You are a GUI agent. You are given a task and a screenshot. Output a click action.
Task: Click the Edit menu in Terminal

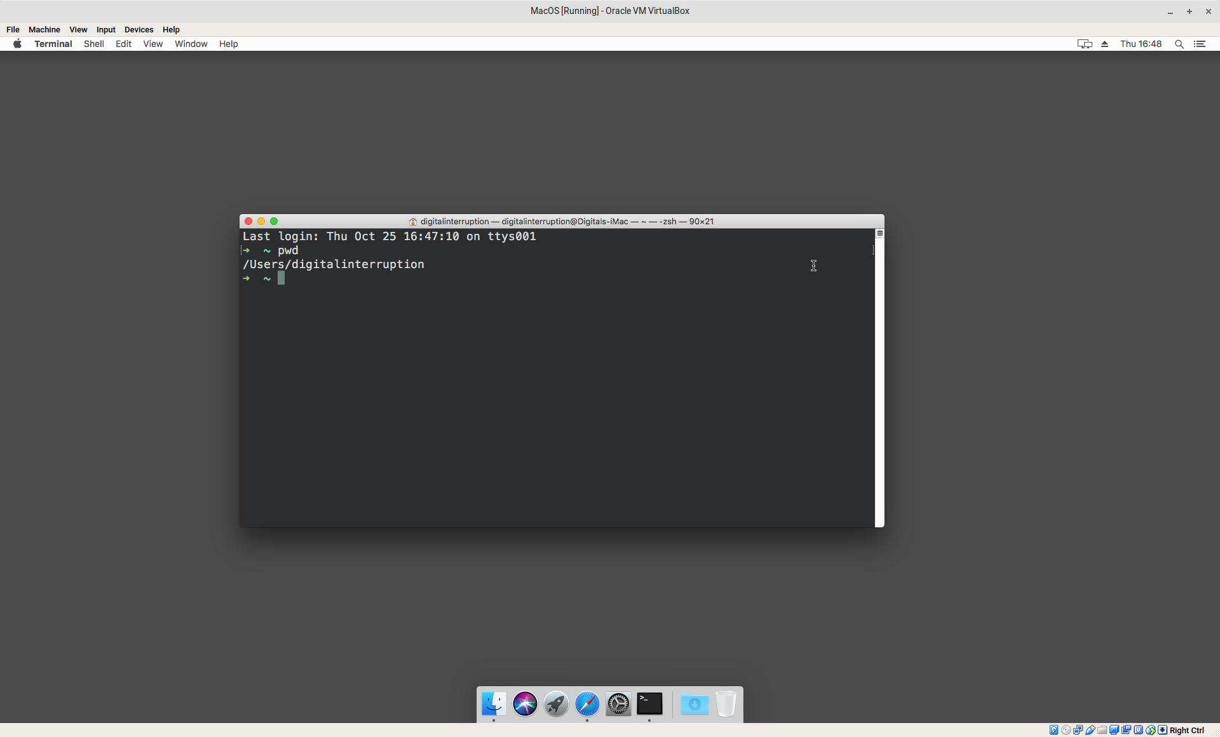pyautogui.click(x=121, y=44)
